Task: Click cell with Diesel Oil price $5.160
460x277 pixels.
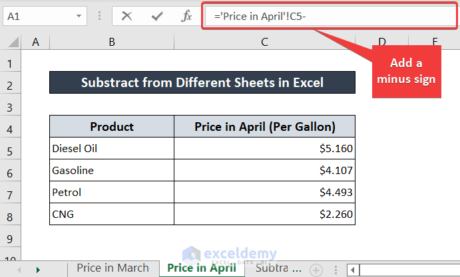Action: click(x=264, y=149)
